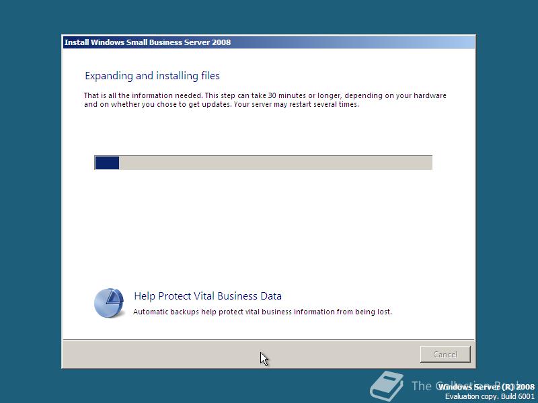Click the "Install Windows Small Business Server 2008" title bar
The height and width of the screenshot is (403, 538).
(x=268, y=42)
